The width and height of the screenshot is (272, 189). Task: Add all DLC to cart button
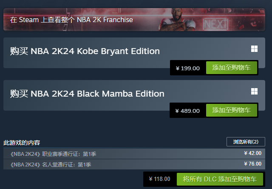coord(220,179)
